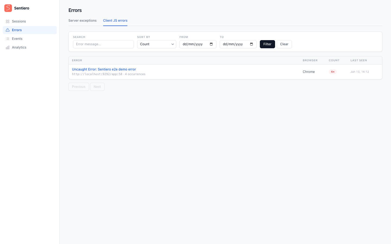Reset filters with the Clear button
This screenshot has width=391, height=244.
pos(284,44)
